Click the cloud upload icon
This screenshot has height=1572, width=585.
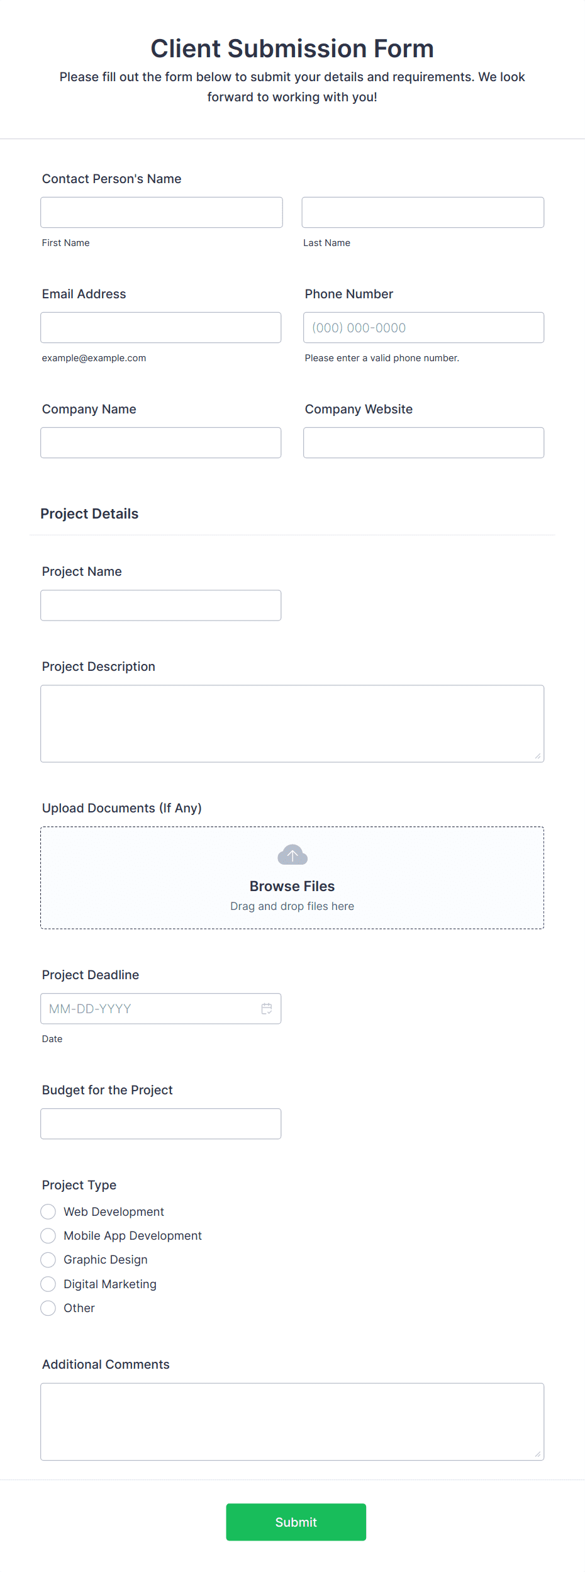292,855
